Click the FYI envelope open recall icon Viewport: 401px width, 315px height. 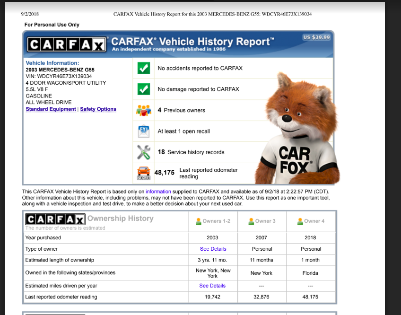click(x=144, y=131)
